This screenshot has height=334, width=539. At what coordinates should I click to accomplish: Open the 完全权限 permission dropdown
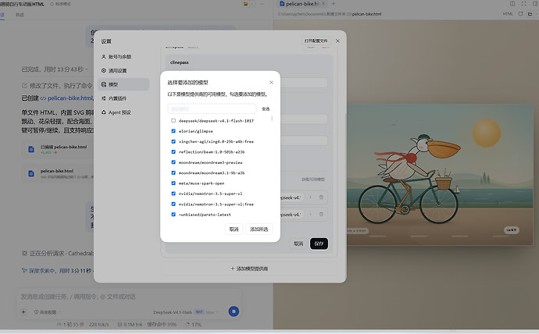click(48, 312)
